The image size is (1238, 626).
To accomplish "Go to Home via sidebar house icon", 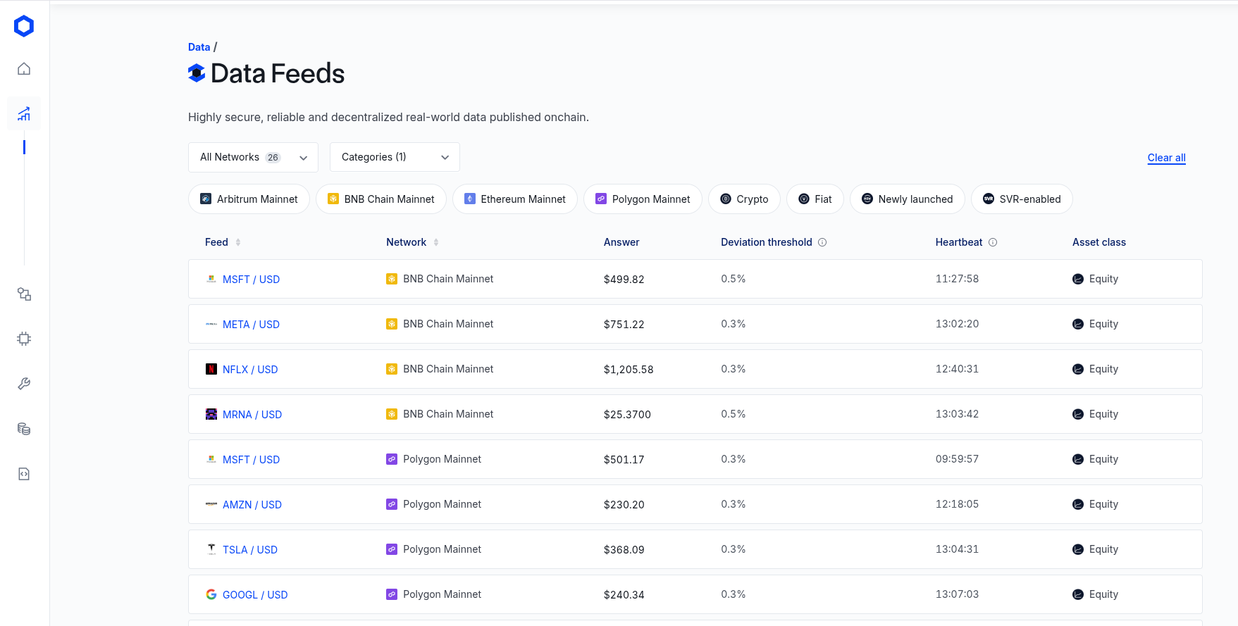I will (x=24, y=69).
